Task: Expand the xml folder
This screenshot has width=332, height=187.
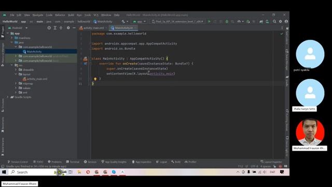Action: pyautogui.click(x=16, y=92)
